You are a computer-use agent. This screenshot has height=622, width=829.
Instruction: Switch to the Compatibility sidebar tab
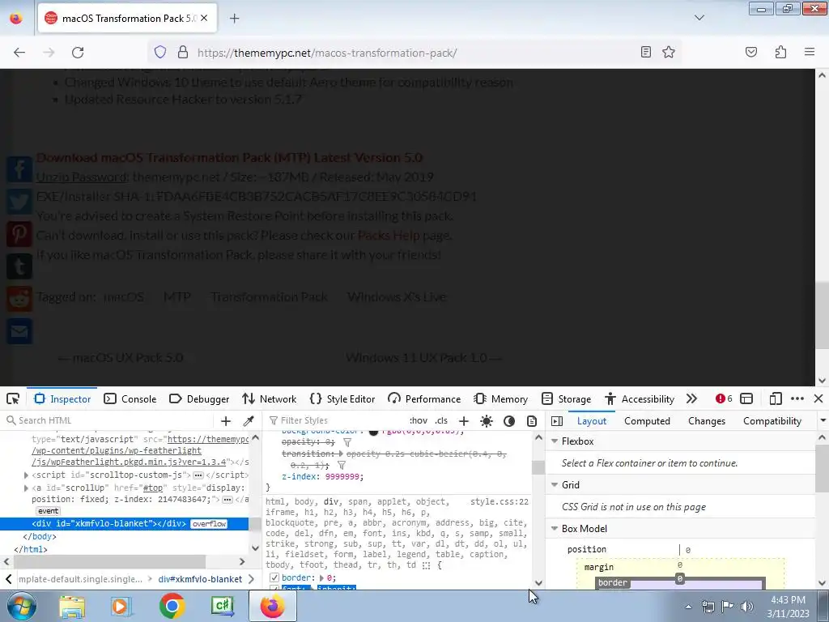pyautogui.click(x=772, y=421)
